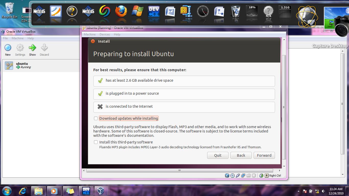The image size is (349, 196).
Task: Show hidden tray icons arrow
Action: 298,191
